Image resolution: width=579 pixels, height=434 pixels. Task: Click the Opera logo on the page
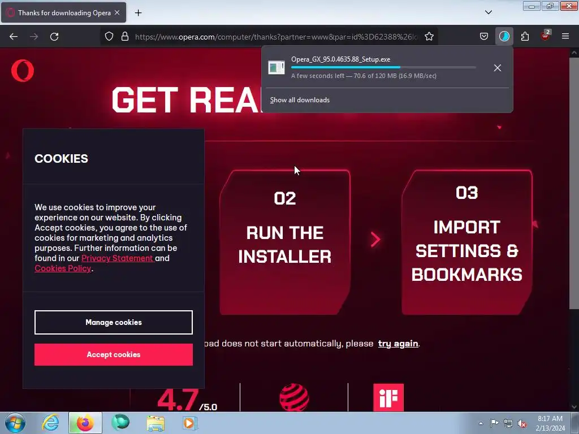[23, 71]
